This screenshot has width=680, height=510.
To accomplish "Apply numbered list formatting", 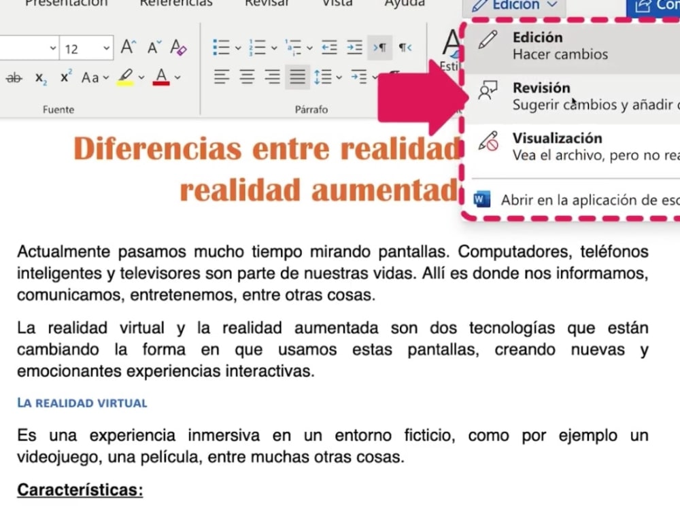I will click(257, 48).
